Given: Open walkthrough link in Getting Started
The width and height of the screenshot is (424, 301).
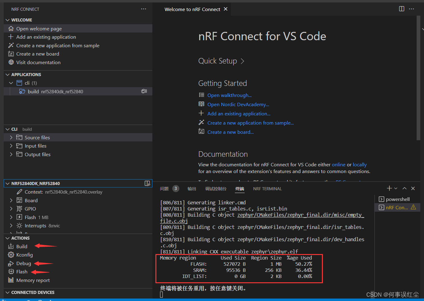Looking at the screenshot, I should tap(229, 95).
